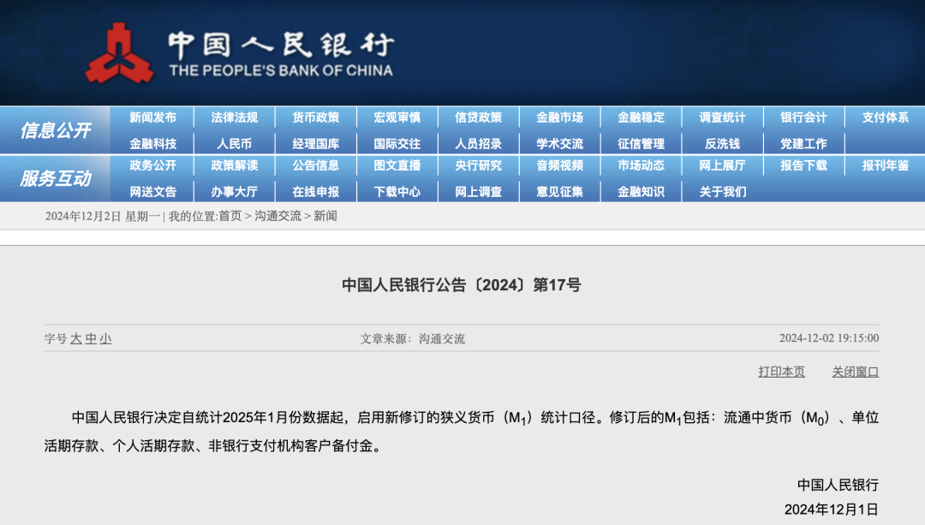Open the 新闻发布 menu item
The height and width of the screenshot is (525, 925).
pyautogui.click(x=152, y=117)
